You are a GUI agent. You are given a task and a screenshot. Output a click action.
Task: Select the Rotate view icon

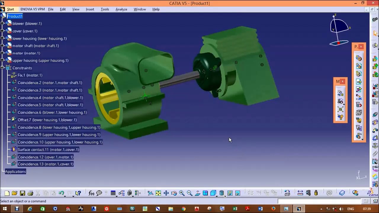click(174, 193)
